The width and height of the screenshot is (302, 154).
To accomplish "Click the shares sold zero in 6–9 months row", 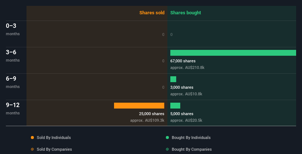I will coord(163,87).
